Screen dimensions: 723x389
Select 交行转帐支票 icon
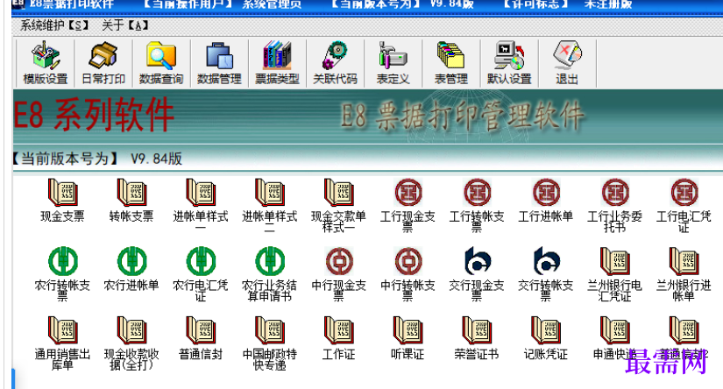point(546,261)
